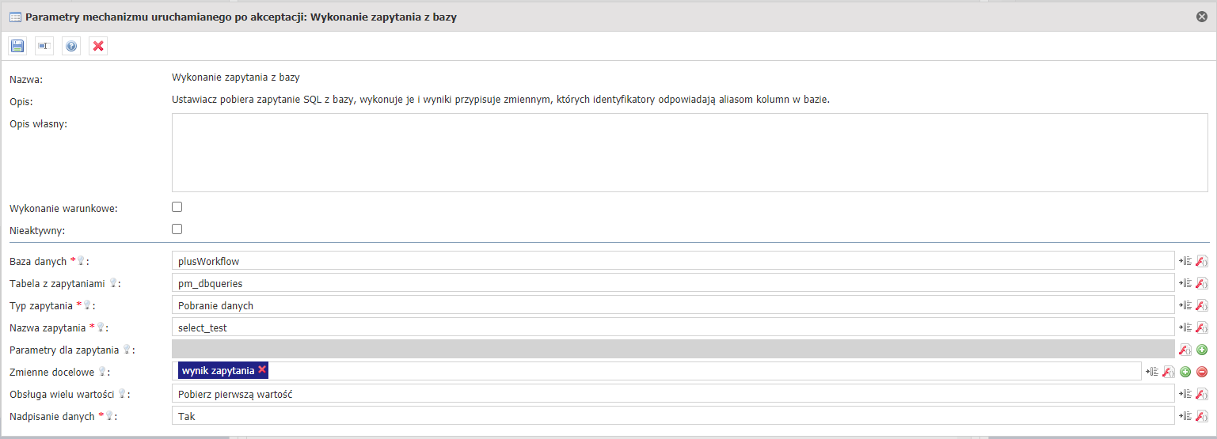Click function icon beside Nadpisanie danych
Image resolution: width=1217 pixels, height=439 pixels.
[1201, 416]
